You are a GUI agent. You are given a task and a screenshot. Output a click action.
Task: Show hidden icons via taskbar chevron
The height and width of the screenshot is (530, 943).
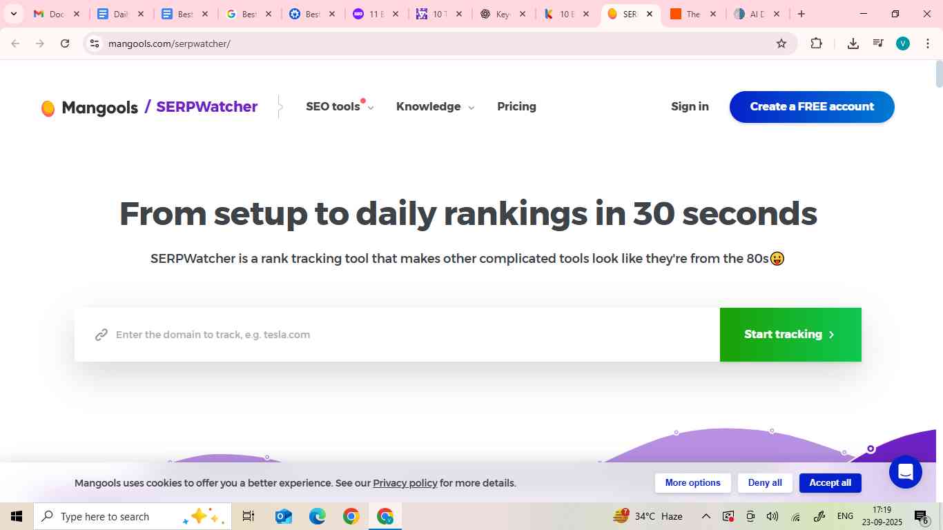pyautogui.click(x=706, y=516)
